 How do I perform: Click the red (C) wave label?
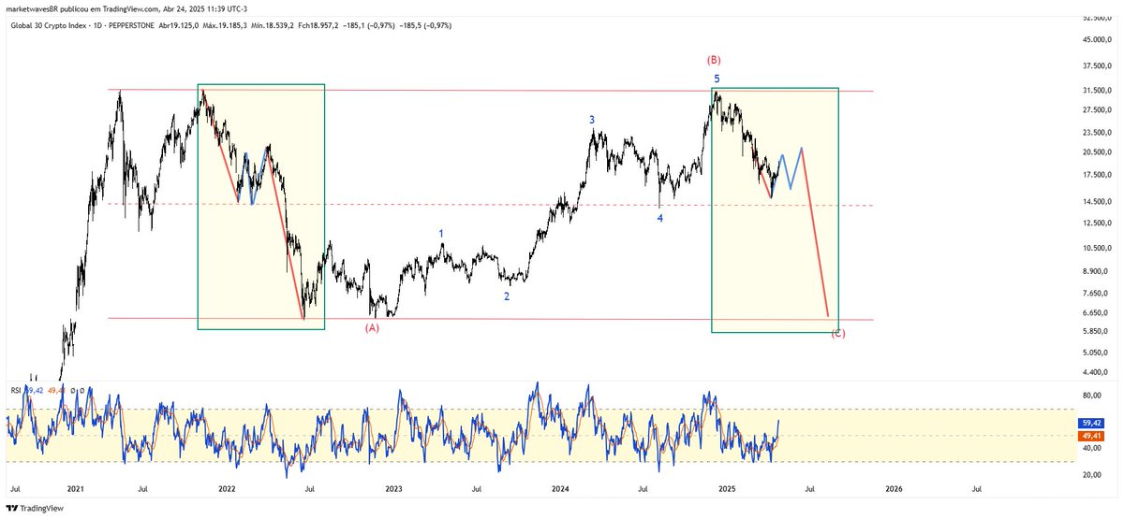[x=838, y=333]
